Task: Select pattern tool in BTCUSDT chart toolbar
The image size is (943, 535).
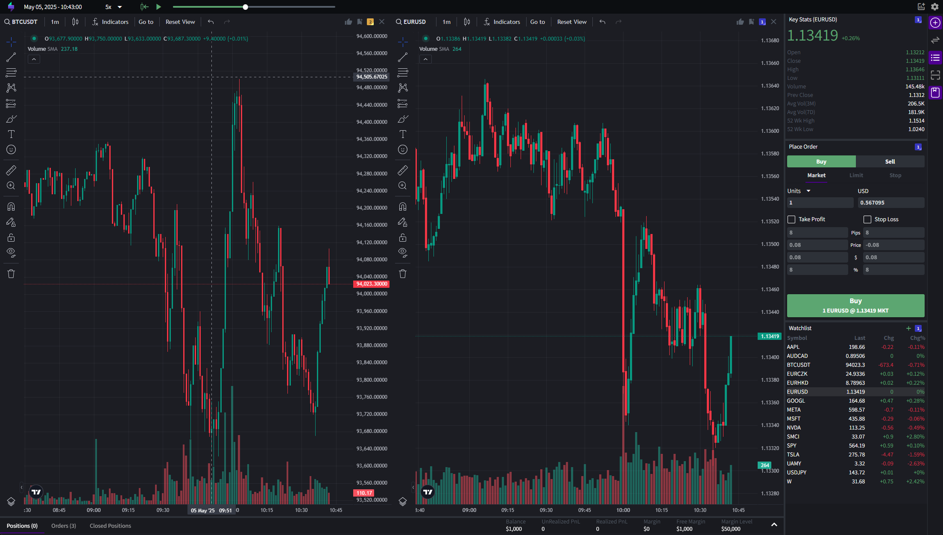Action: pos(11,88)
